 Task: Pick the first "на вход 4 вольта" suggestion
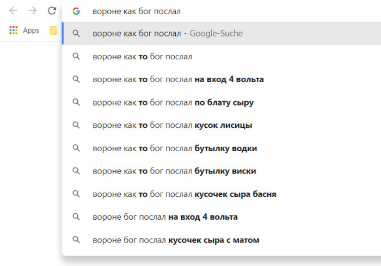[x=178, y=79]
